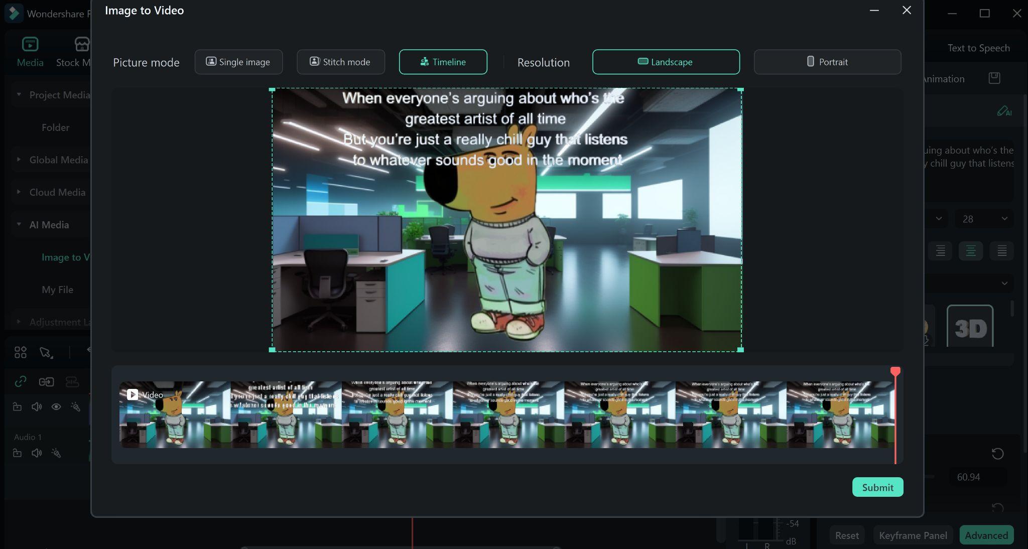Screen dimensions: 1028x549
Task: Choose Landscape resolution
Action: tap(666, 62)
